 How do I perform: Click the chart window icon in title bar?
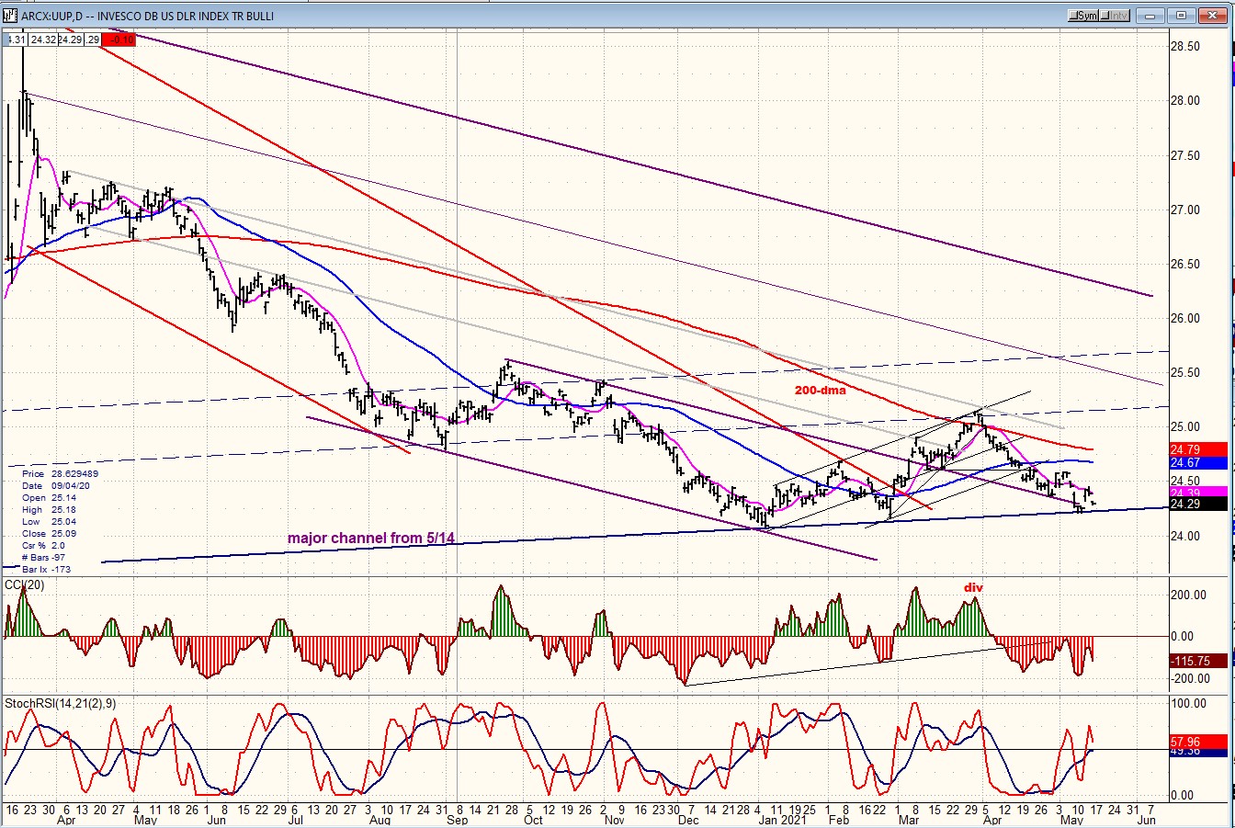click(10, 15)
